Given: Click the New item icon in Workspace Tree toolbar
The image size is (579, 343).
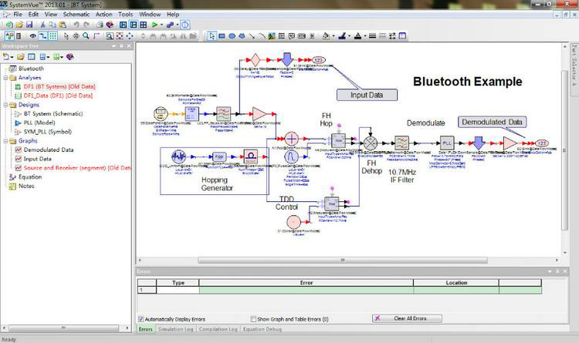Looking at the screenshot, I should pyautogui.click(x=5, y=56).
